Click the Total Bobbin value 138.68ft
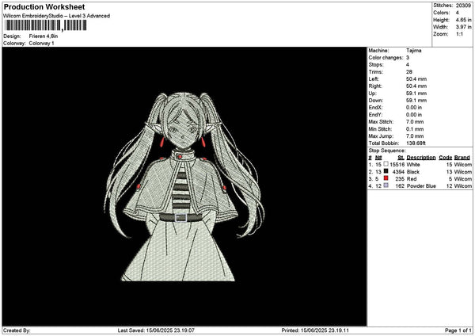This screenshot has width=475, height=336. [x=416, y=143]
